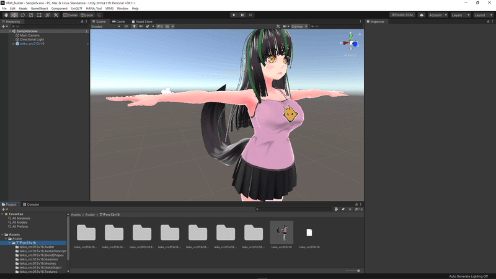Open Hierarchy create plus dropdown
The height and width of the screenshot is (279, 496).
pos(5,27)
